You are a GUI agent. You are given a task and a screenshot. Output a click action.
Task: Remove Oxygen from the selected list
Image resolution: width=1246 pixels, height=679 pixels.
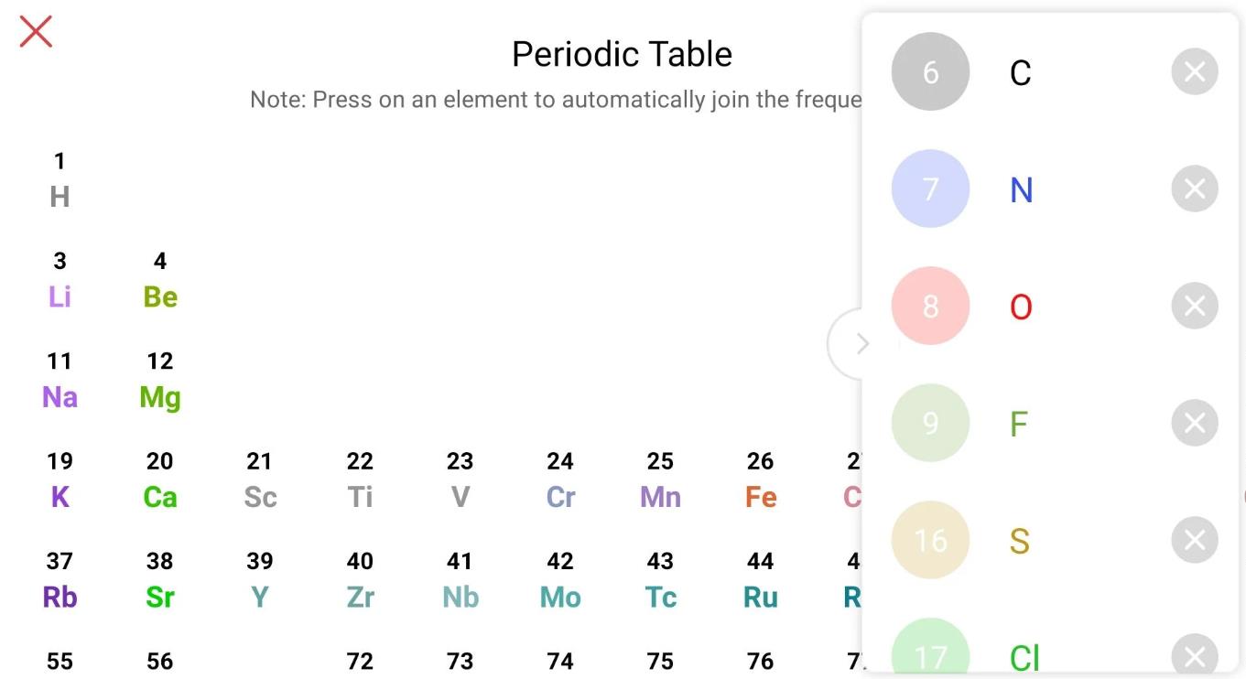point(1194,307)
